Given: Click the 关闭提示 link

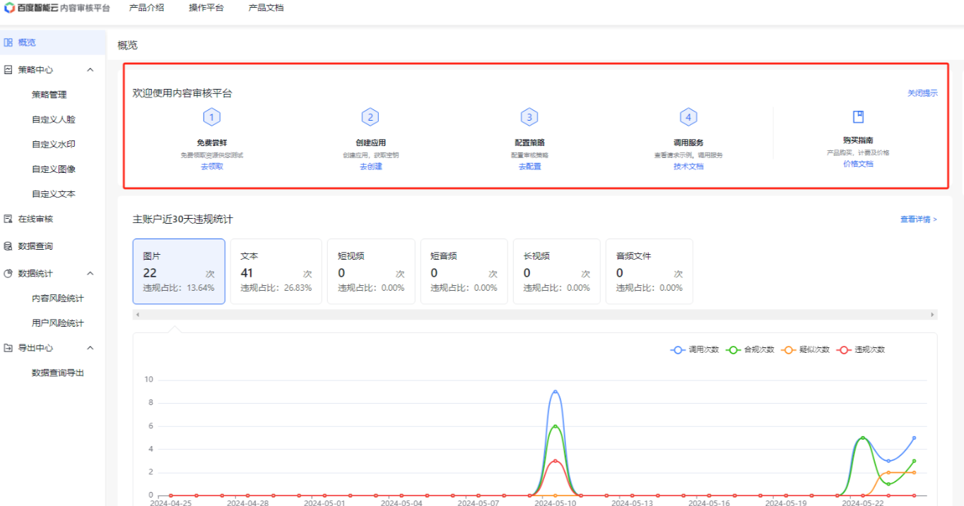Looking at the screenshot, I should (x=922, y=93).
